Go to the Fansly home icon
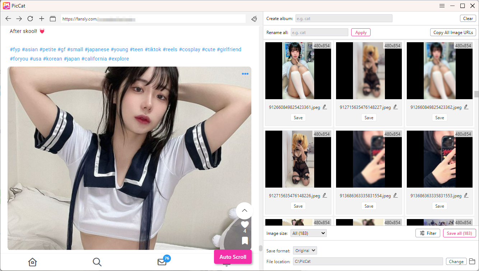479x271 pixels. pyautogui.click(x=32, y=262)
